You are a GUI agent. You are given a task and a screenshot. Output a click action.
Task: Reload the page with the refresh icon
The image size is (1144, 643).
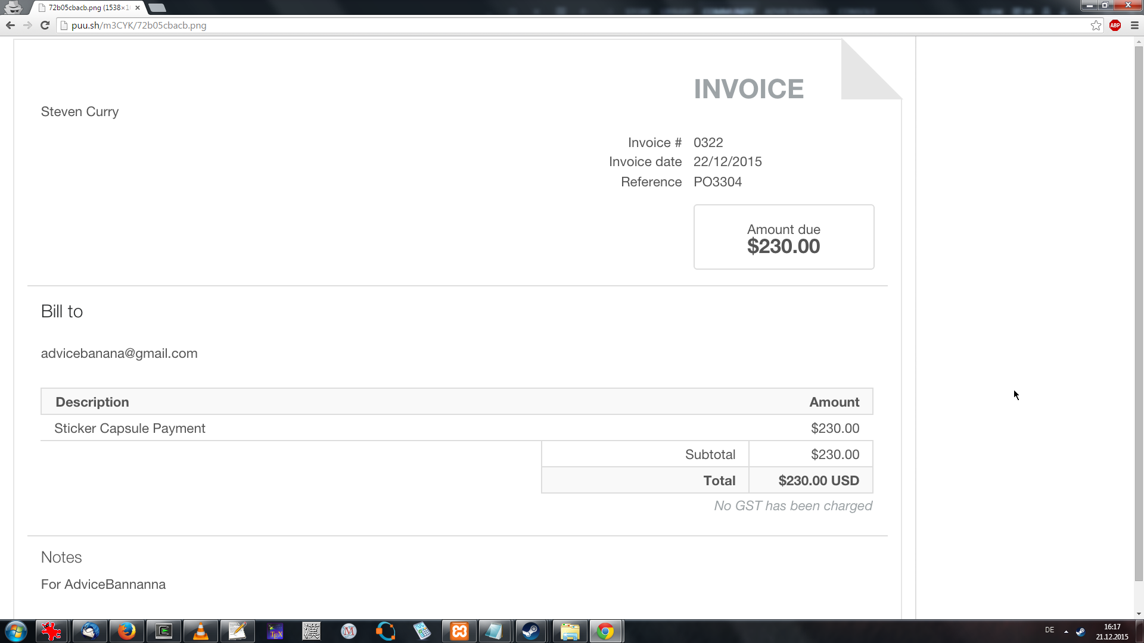tap(45, 25)
